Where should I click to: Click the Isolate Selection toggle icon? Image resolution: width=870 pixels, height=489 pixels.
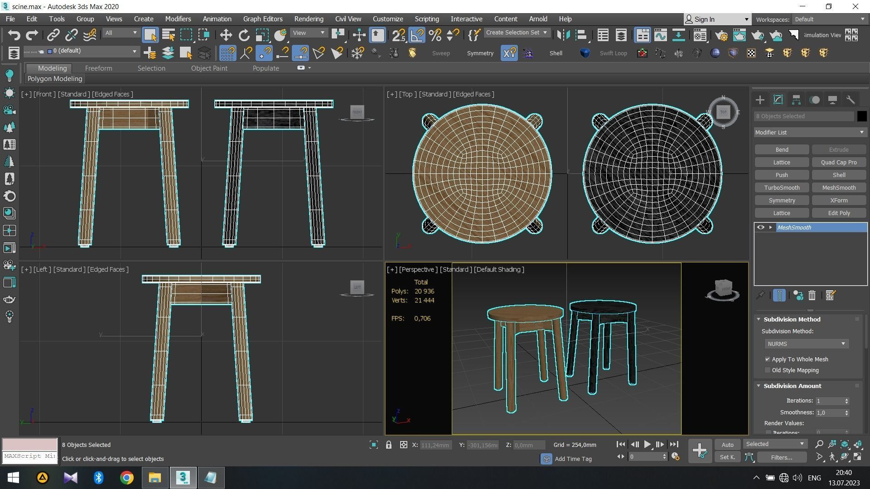click(x=374, y=445)
